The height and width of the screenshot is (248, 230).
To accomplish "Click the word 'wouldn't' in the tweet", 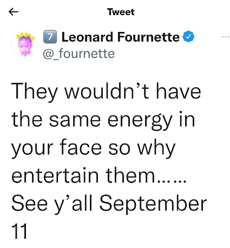I will click(x=107, y=90).
